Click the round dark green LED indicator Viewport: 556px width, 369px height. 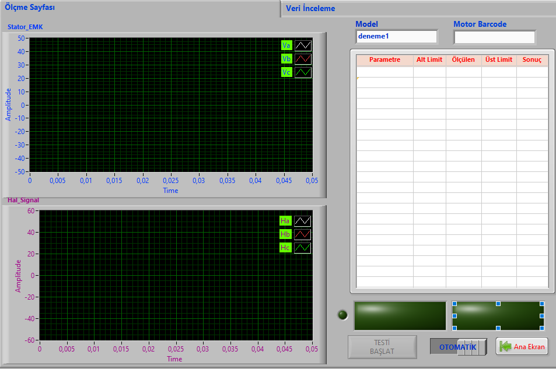click(x=342, y=315)
